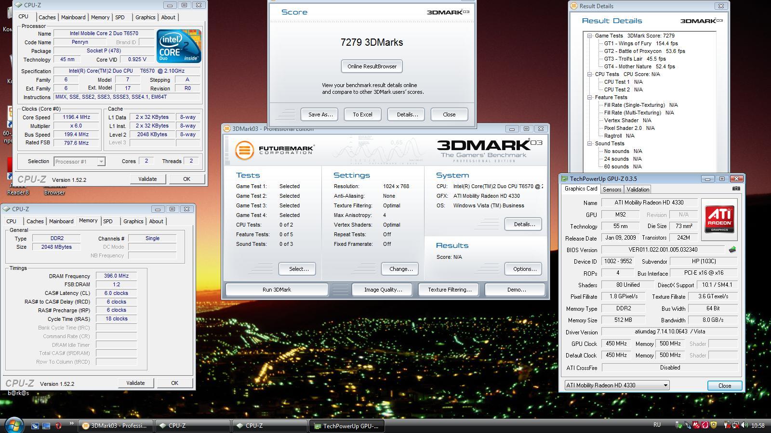
Task: Select GT4 - Mother Nature result row
Action: coord(639,66)
